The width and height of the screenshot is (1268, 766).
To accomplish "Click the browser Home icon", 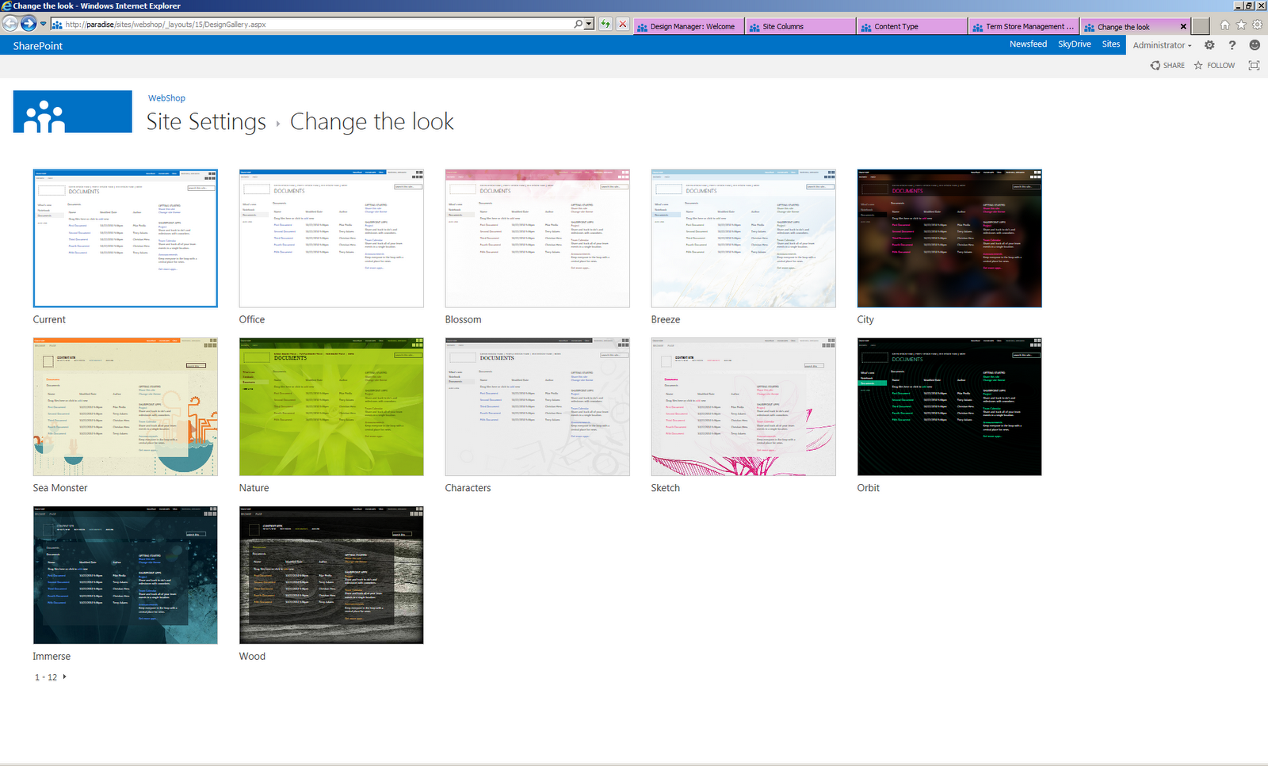I will point(1225,25).
